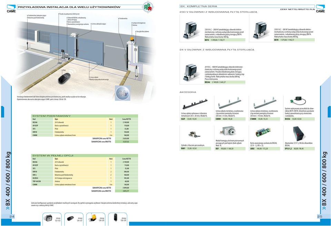Click the 'Listwa zabezpieczająca' diagram label
The image size is (331, 226).
99,24
